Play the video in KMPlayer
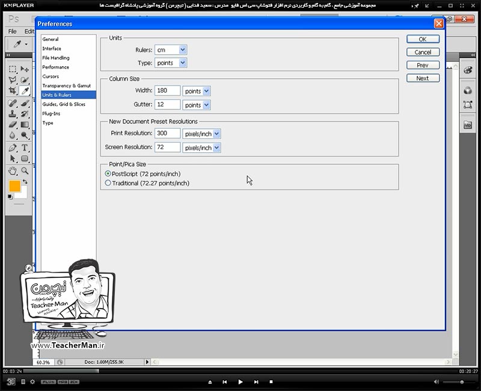Image resolution: width=481 pixels, height=391 pixels. point(240,382)
